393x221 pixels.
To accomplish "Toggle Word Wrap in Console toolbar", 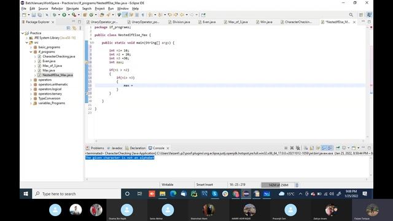I will tap(318, 148).
